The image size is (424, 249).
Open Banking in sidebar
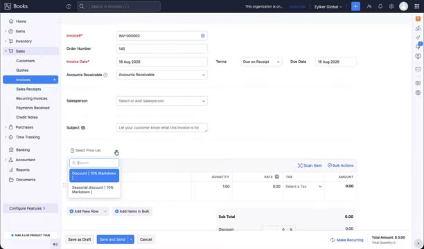[x=23, y=150]
